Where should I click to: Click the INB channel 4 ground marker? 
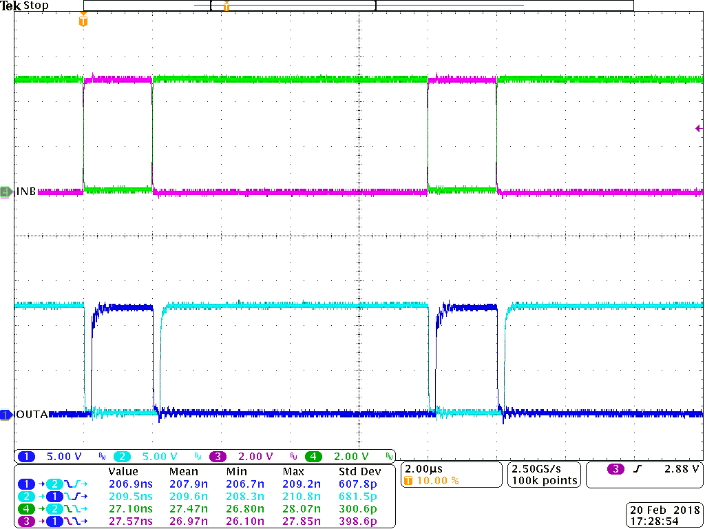click(7, 191)
